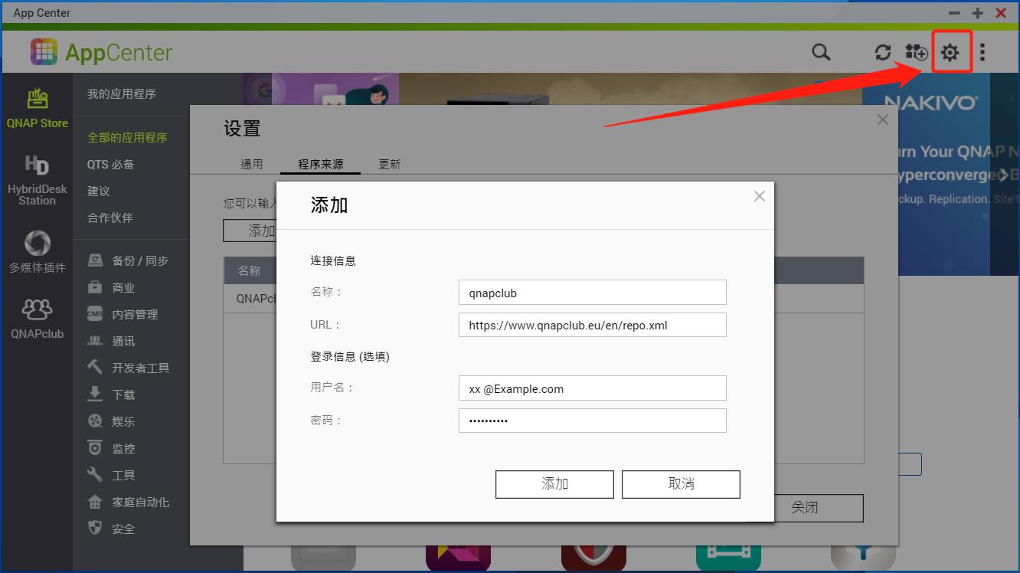This screenshot has height=573, width=1020.
Task: Close the 添加 dialog with its X
Action: [759, 195]
